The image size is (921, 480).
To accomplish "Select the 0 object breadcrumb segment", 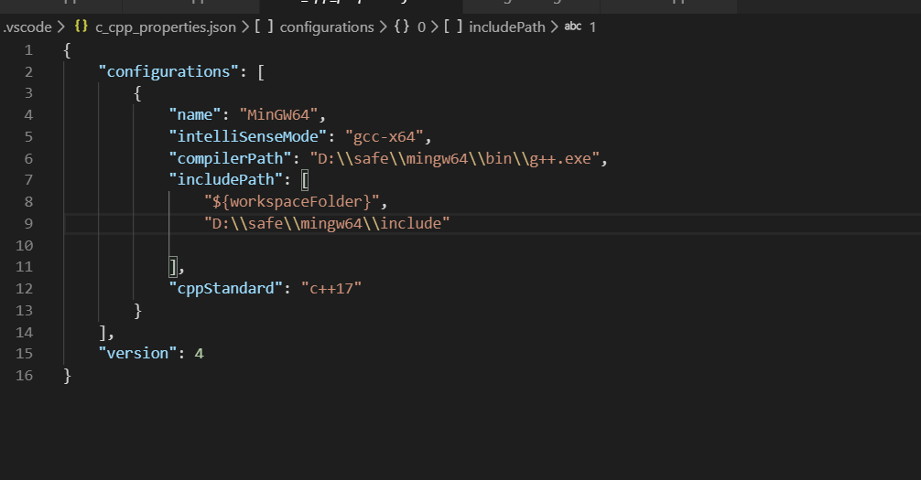I will coord(421,27).
